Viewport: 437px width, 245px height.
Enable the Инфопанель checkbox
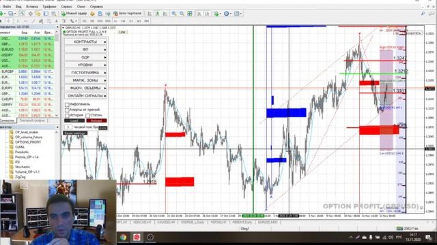point(67,105)
